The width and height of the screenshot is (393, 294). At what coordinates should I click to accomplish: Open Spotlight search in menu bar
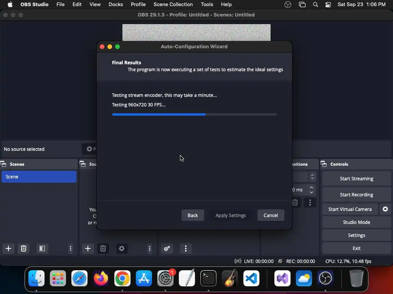(315, 5)
